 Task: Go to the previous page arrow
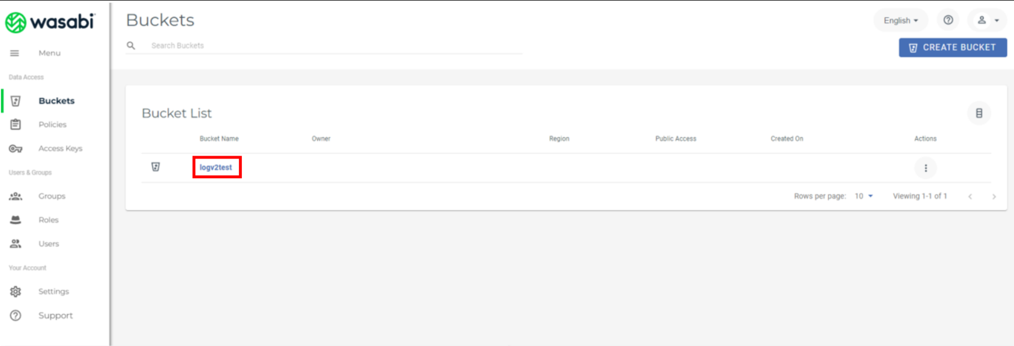point(970,197)
